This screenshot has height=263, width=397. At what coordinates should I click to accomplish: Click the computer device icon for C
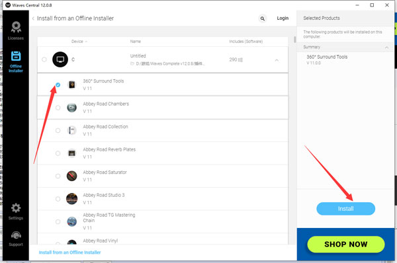pos(60,59)
